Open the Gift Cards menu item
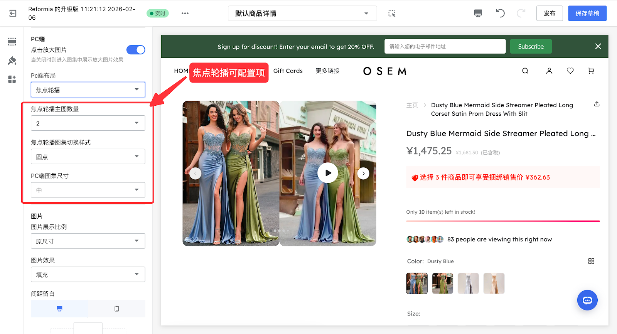This screenshot has height=334, width=617. click(288, 71)
